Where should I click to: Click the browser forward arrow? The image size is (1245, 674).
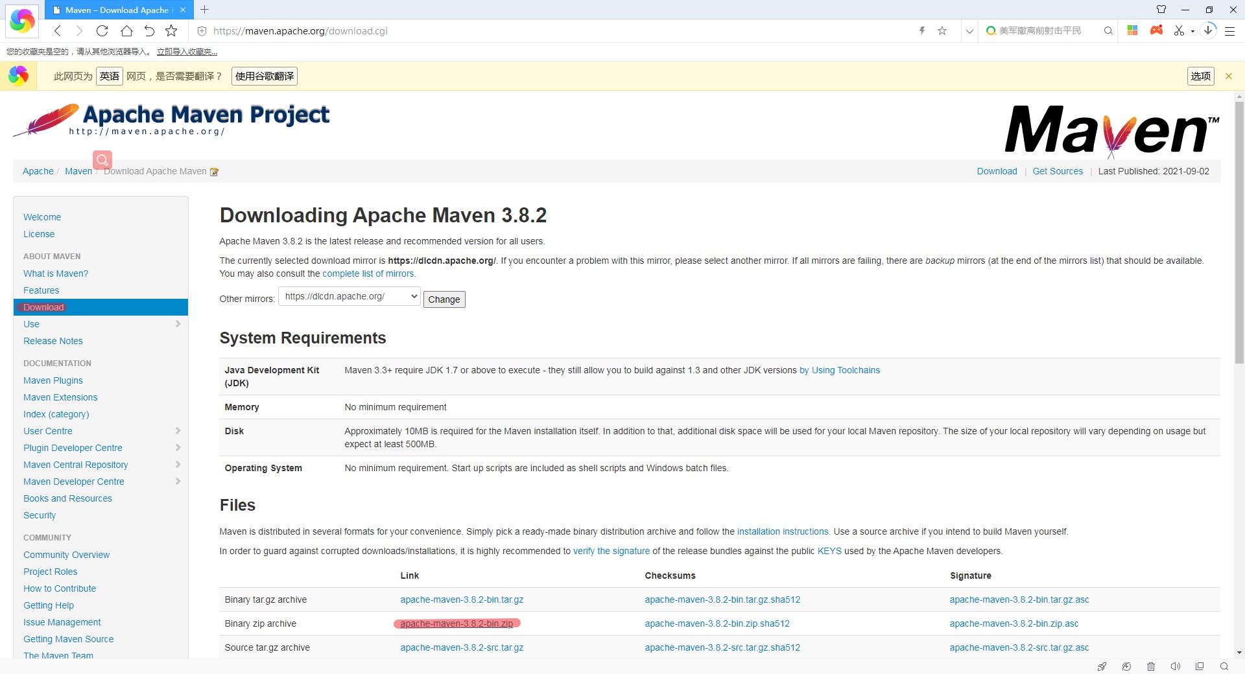[x=79, y=30]
